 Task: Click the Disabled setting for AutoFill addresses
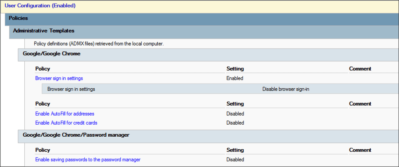(235, 113)
